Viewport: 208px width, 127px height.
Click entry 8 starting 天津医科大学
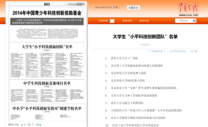pos(146,111)
